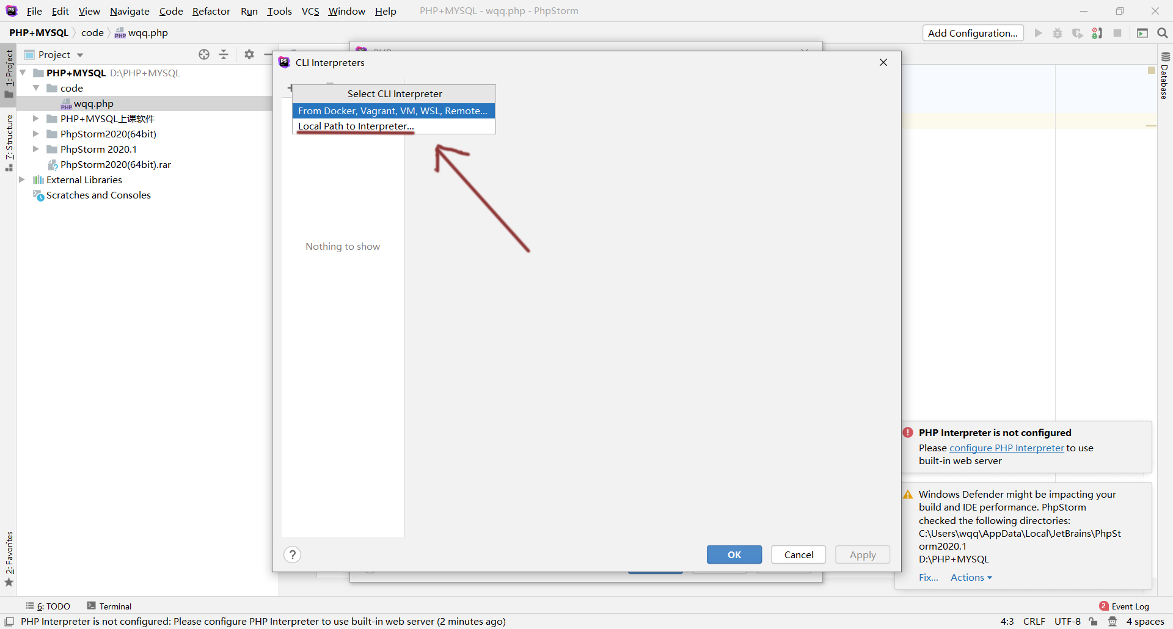The height and width of the screenshot is (629, 1173).
Task: Open the Navigate menu
Action: point(130,11)
